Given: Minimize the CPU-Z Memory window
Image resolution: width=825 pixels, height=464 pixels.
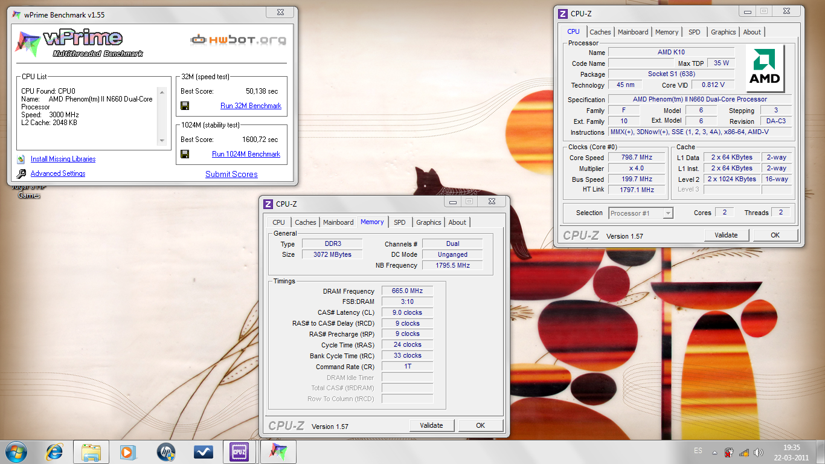Looking at the screenshot, I should tap(454, 201).
